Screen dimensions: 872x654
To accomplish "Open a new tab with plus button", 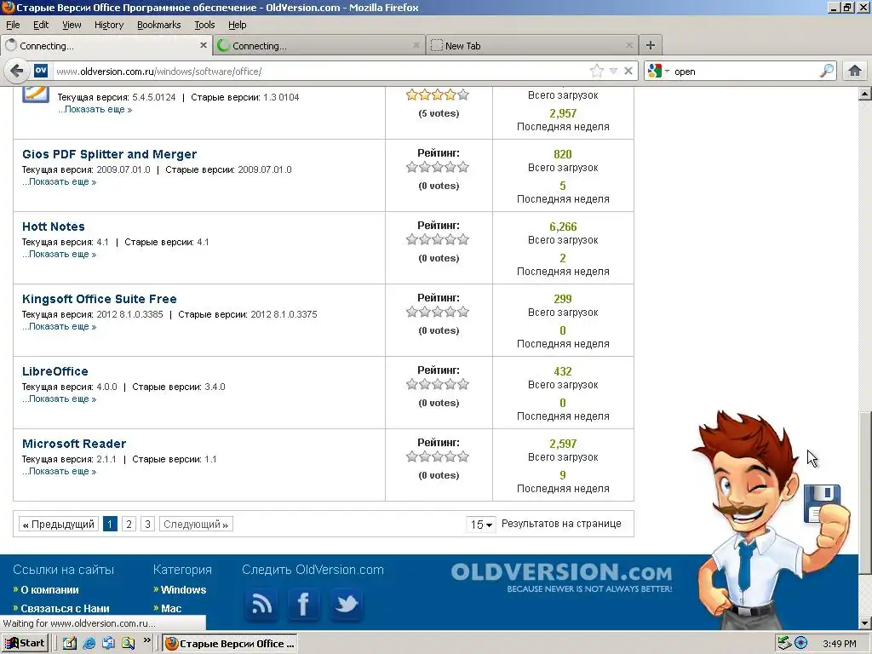I will coord(650,46).
